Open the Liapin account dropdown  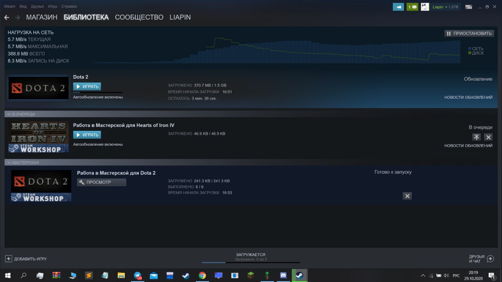(x=445, y=7)
